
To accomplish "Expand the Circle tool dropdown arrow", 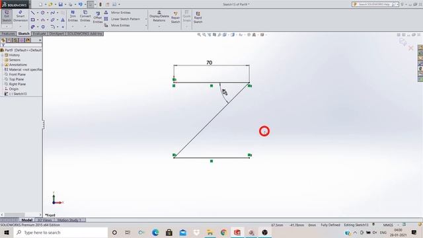I will pyautogui.click(x=48, y=13).
